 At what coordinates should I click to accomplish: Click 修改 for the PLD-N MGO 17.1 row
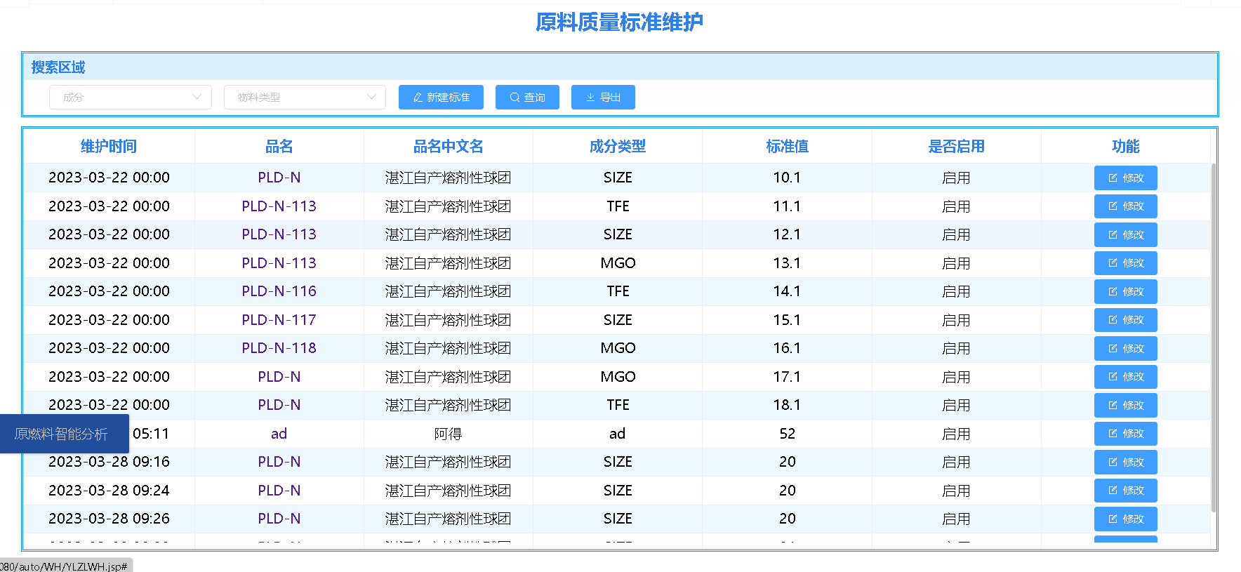(x=1125, y=377)
